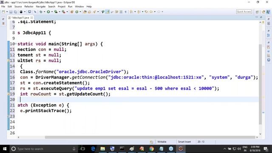Click Open Perspective icon
Image resolution: width=272 pixels, height=153 pixels.
(x=257, y=12)
